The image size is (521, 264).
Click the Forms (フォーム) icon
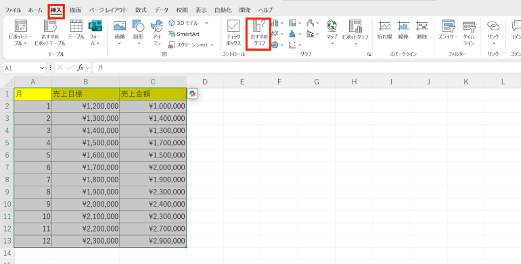95,26
